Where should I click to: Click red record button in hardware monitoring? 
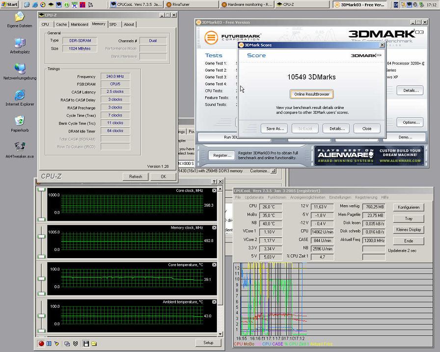click(41, 344)
